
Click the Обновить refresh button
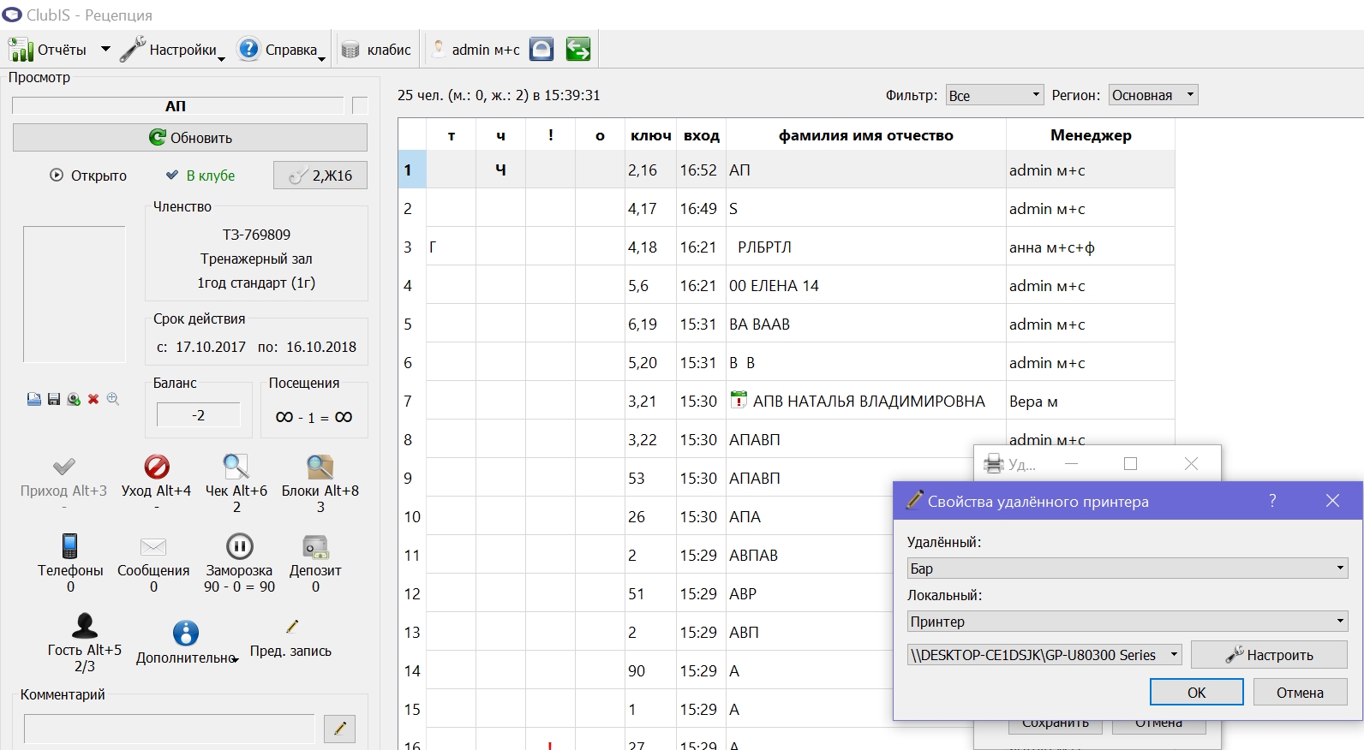(190, 138)
